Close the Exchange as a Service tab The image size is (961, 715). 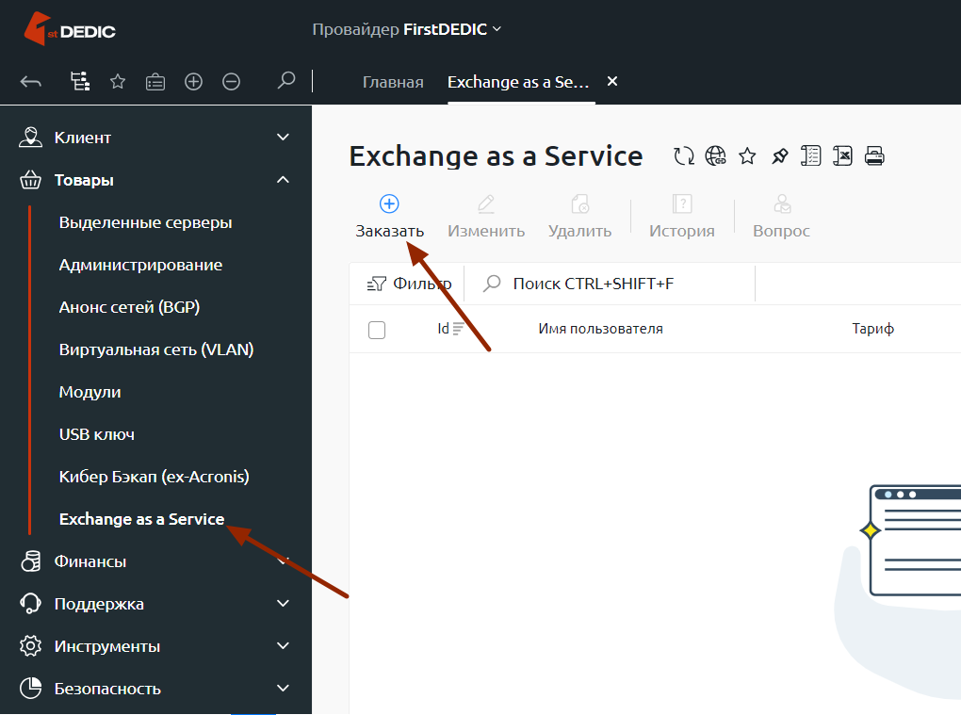[x=611, y=81]
